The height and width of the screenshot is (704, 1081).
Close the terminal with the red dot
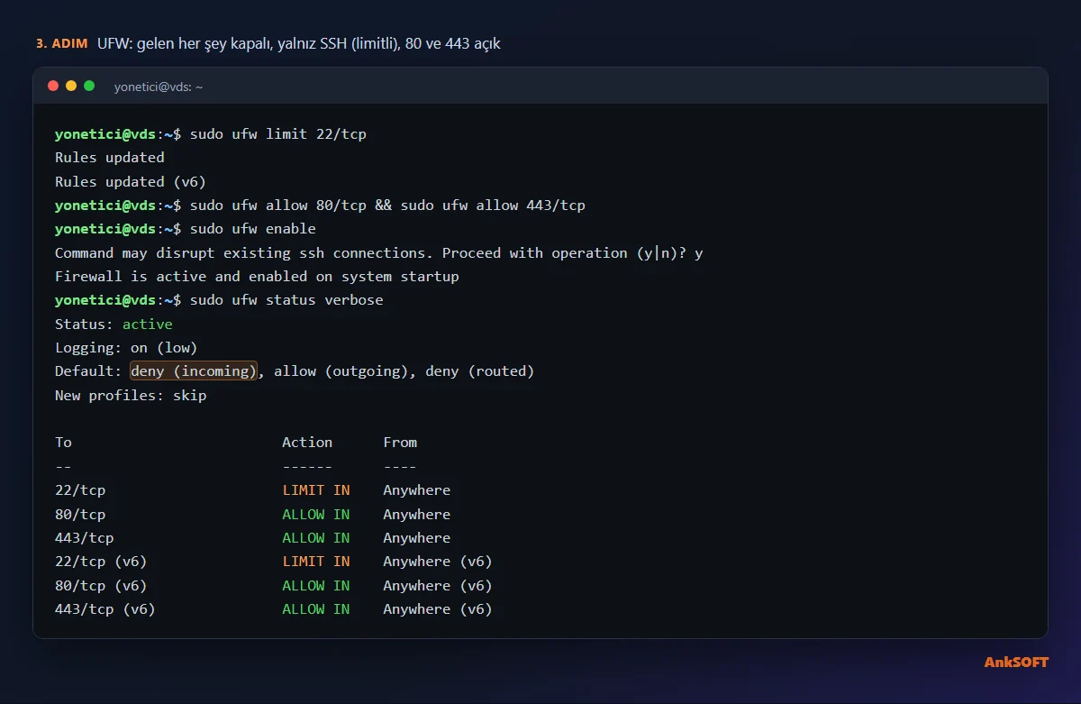53,86
